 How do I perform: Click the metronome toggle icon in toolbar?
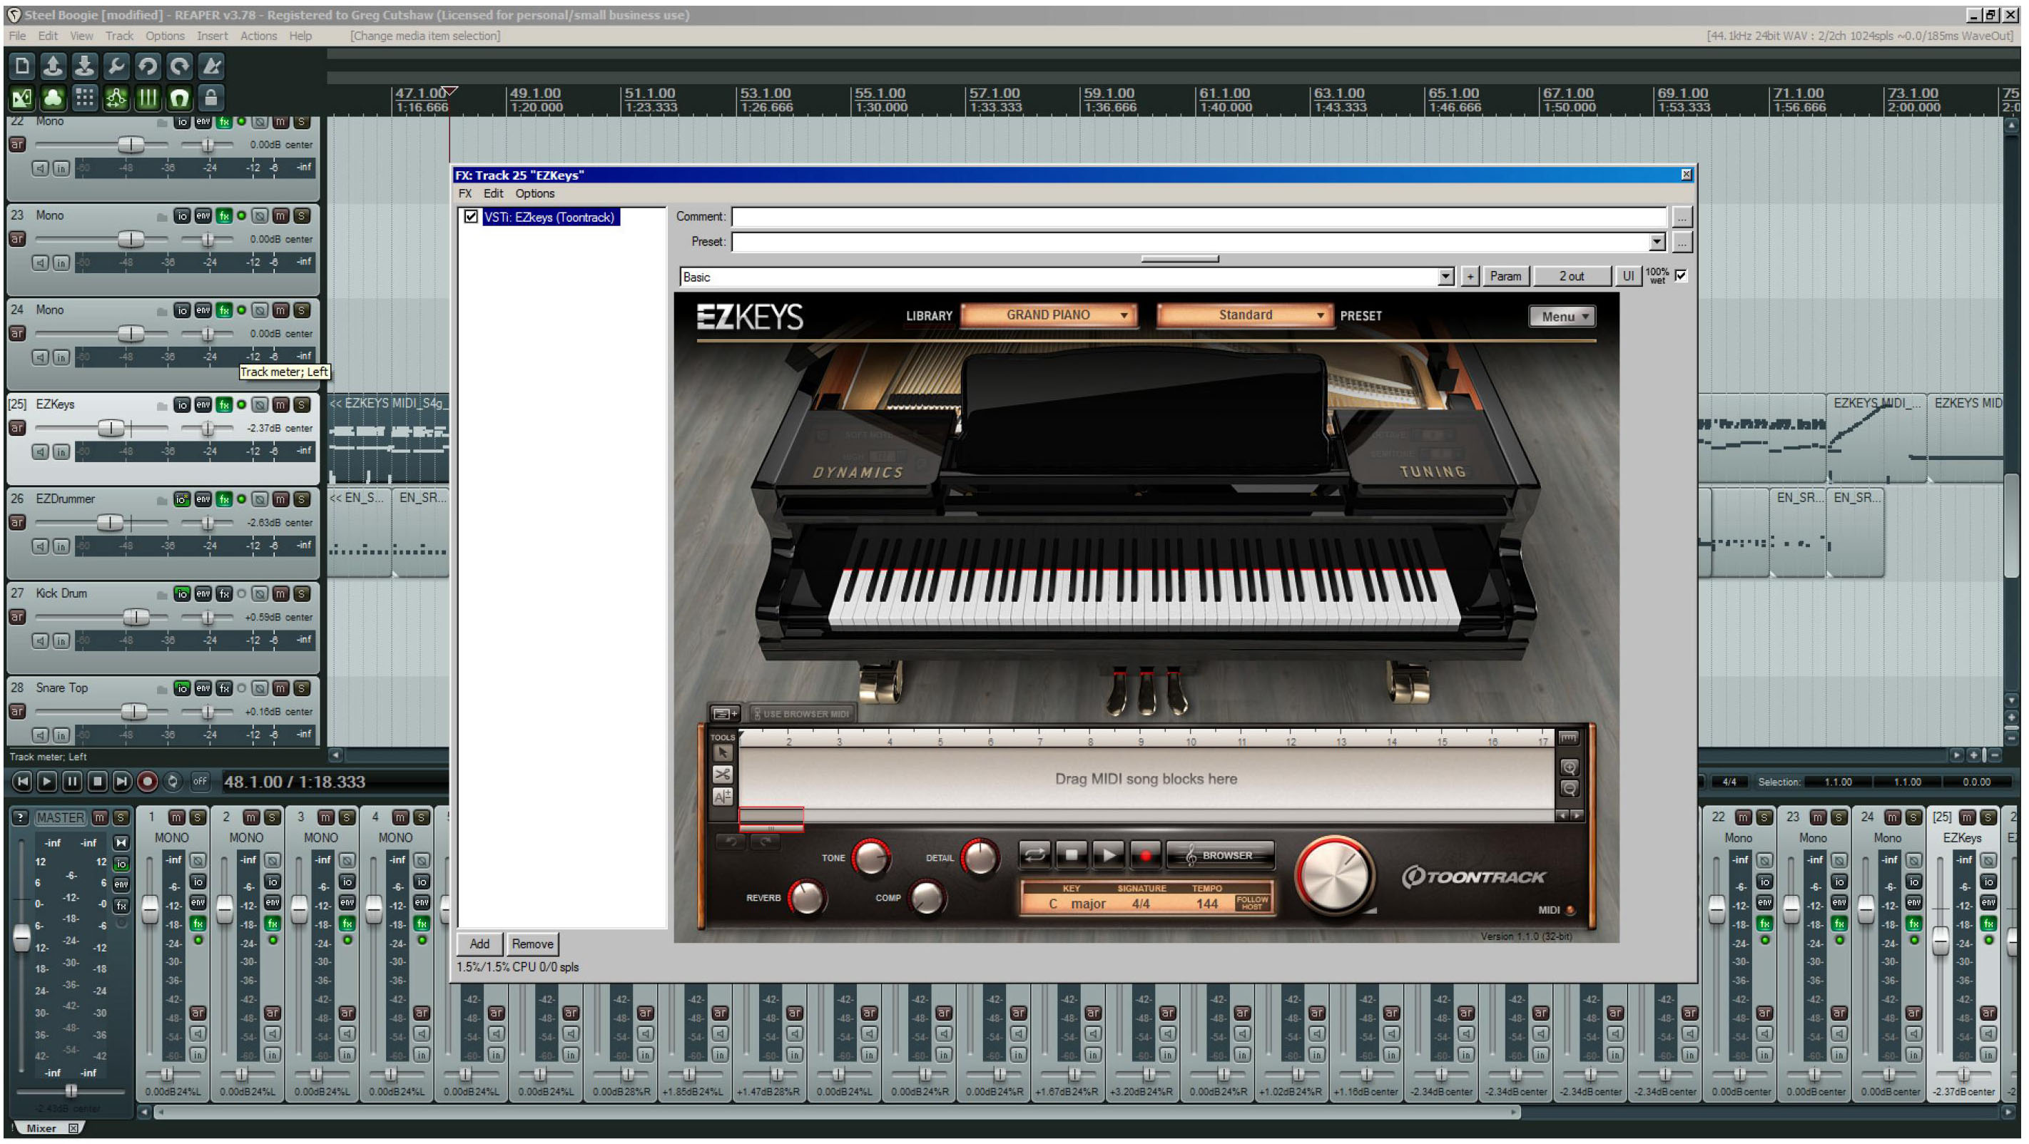click(211, 66)
